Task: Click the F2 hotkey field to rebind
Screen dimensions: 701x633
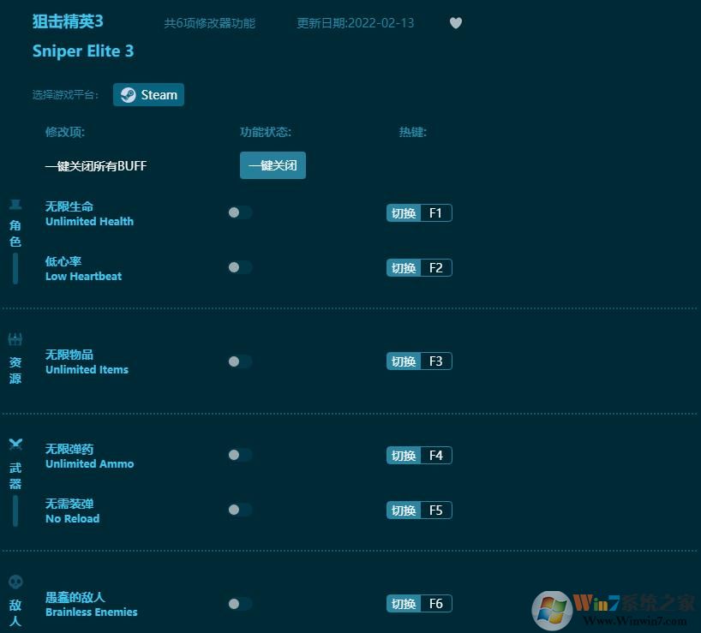Action: tap(436, 267)
